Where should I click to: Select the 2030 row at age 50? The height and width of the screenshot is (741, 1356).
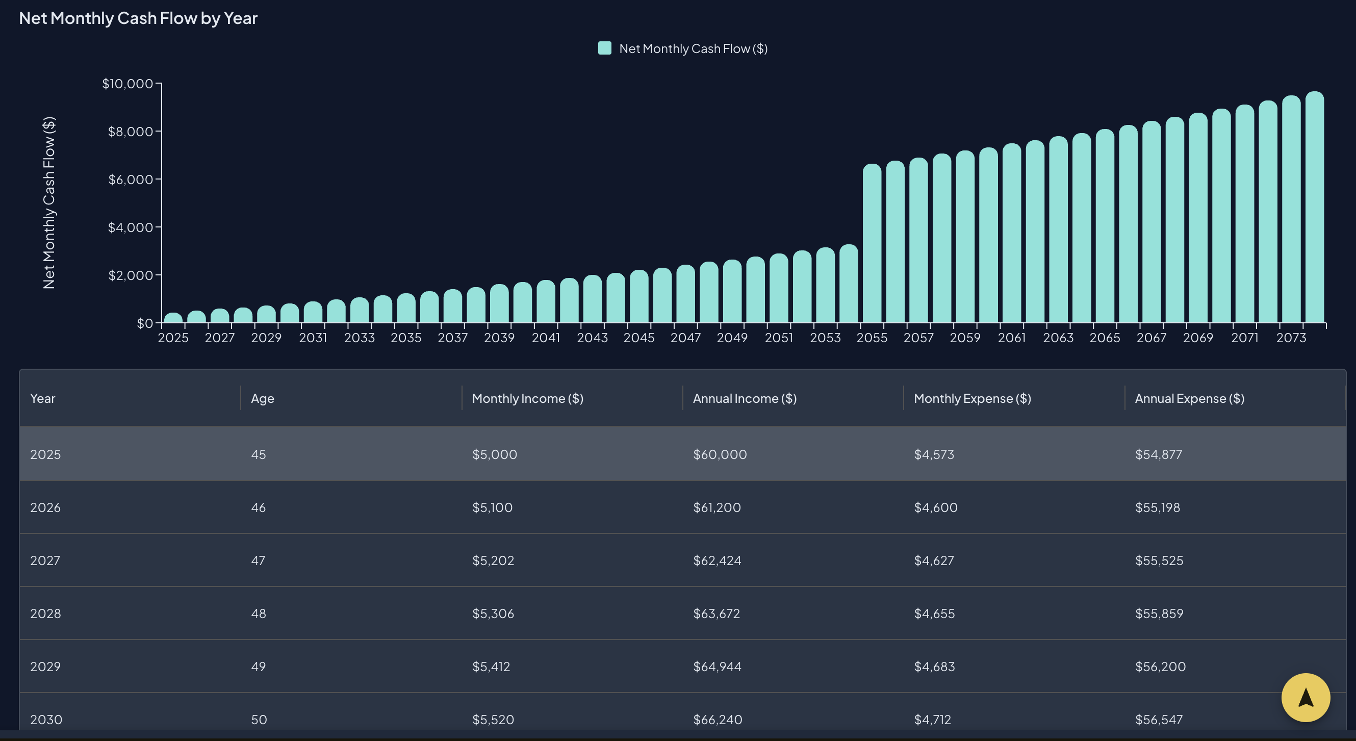click(46, 720)
